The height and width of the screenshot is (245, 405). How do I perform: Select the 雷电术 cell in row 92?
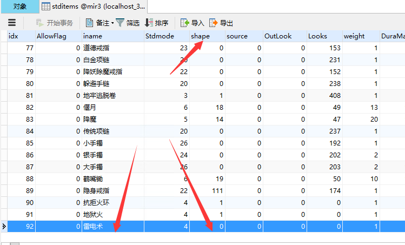[x=111, y=226]
